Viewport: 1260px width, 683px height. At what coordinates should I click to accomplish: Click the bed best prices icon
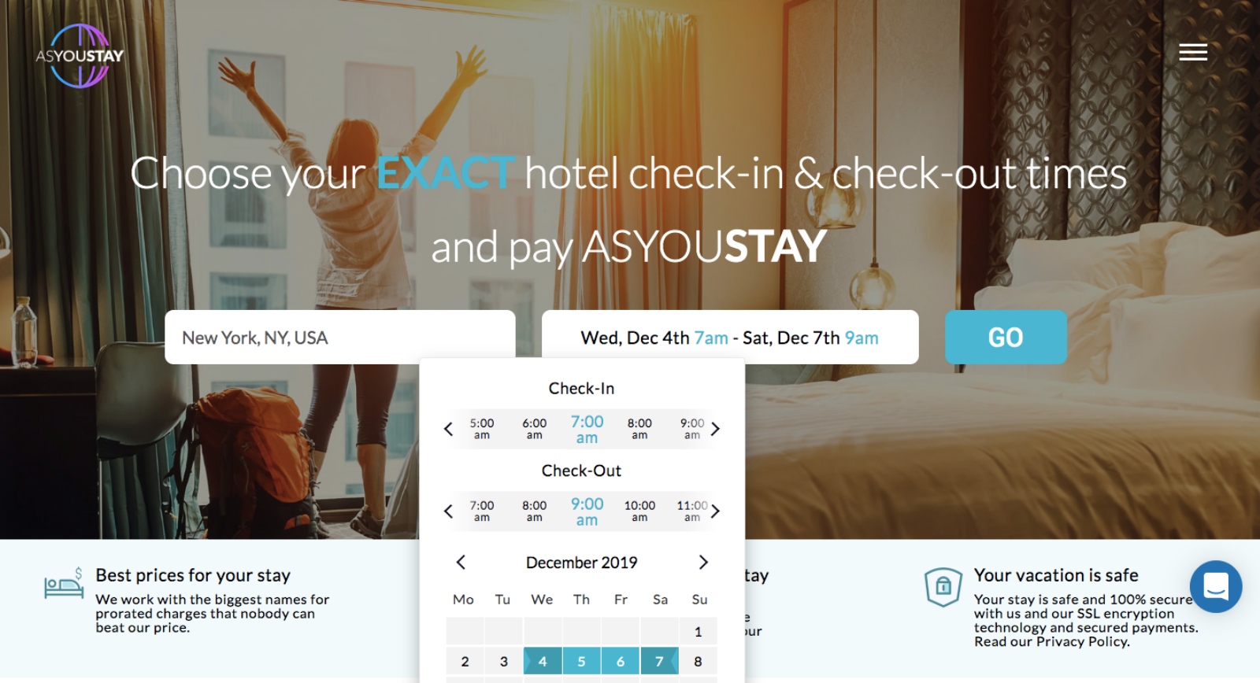64,584
